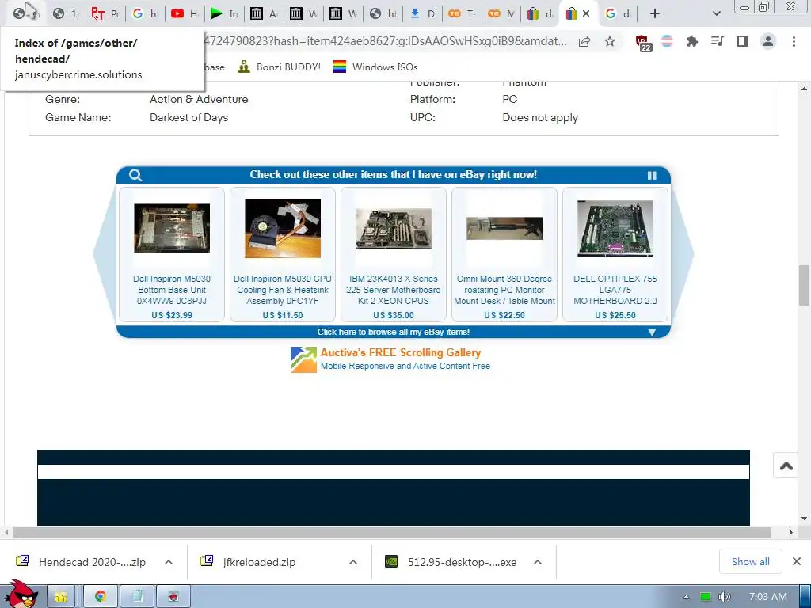Expand options for jfkreloaded.zip download

pos(353,562)
